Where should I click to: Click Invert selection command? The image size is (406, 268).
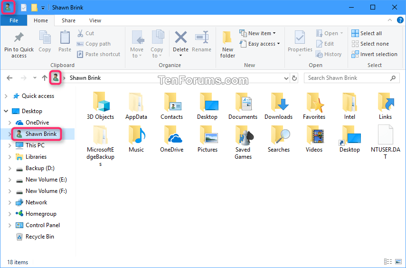coord(374,54)
